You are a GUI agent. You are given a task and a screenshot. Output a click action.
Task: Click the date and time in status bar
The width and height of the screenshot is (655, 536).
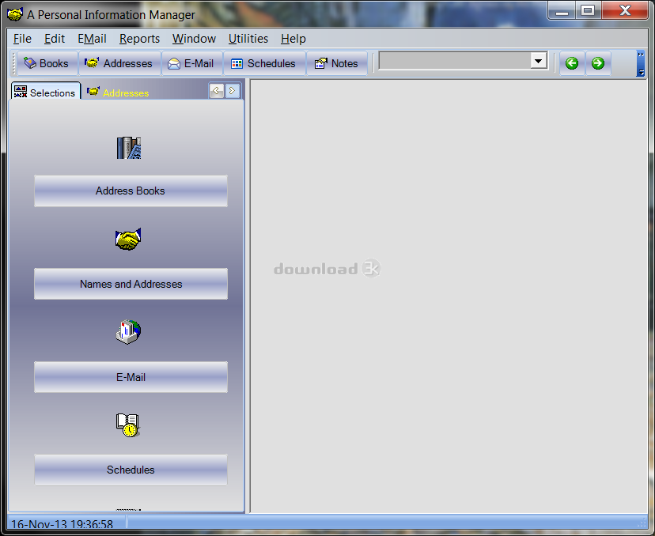pos(62,524)
